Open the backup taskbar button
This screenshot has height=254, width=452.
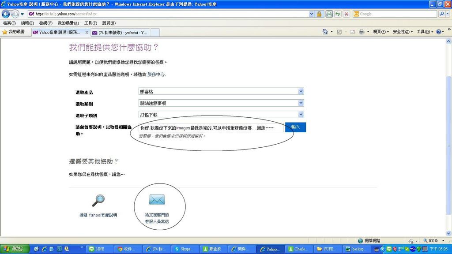point(356,249)
